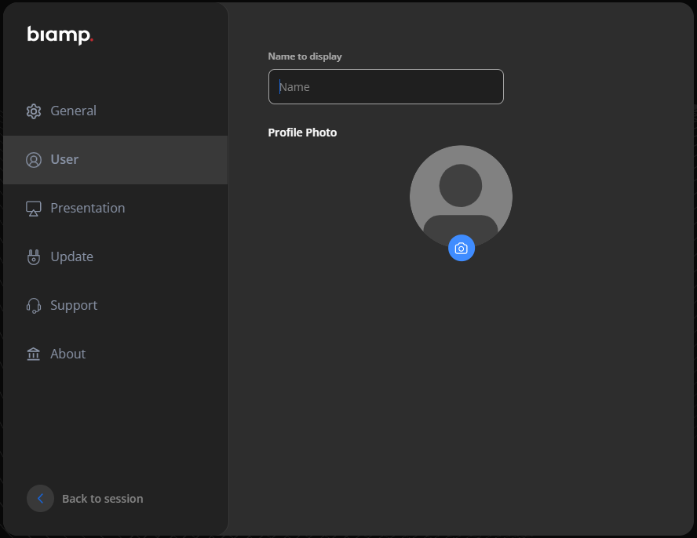The image size is (697, 538).
Task: Click the Profile Photo heading
Action: coord(302,133)
